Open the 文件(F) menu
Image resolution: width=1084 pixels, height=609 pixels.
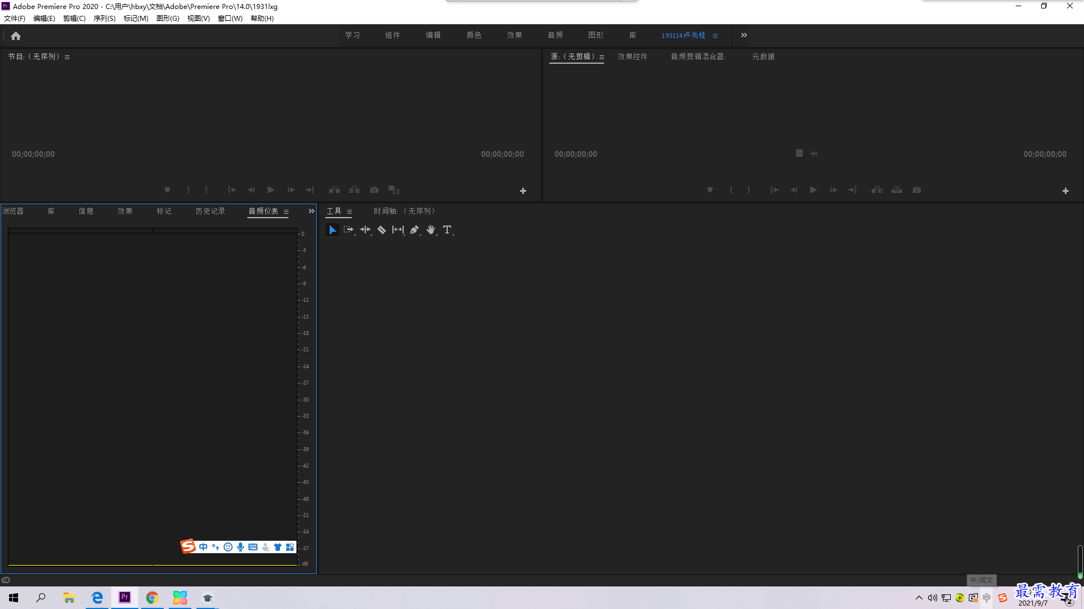[x=15, y=19]
